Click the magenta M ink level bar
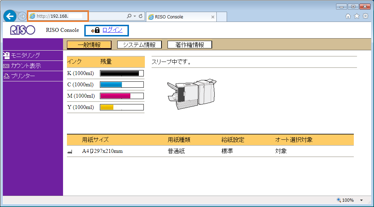The width and height of the screenshot is (374, 207). pos(121,96)
